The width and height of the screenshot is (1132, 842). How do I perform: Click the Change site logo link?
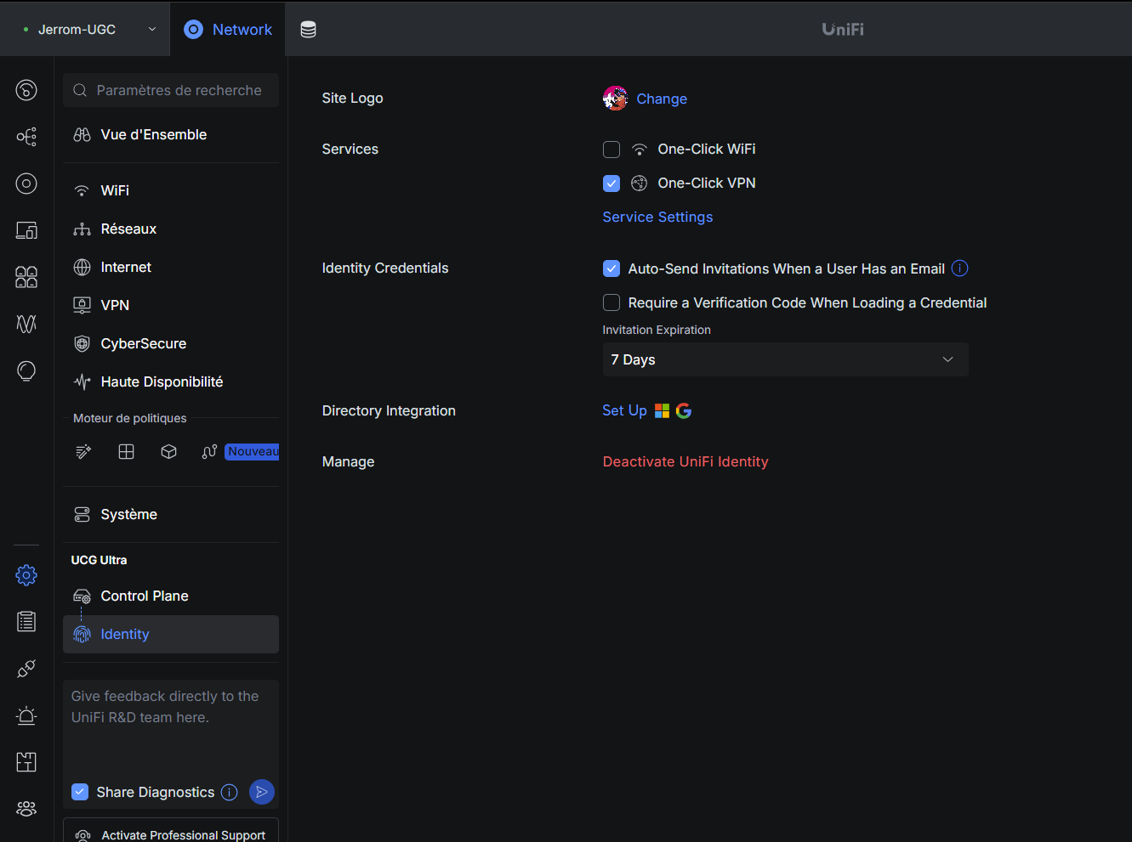pos(662,99)
